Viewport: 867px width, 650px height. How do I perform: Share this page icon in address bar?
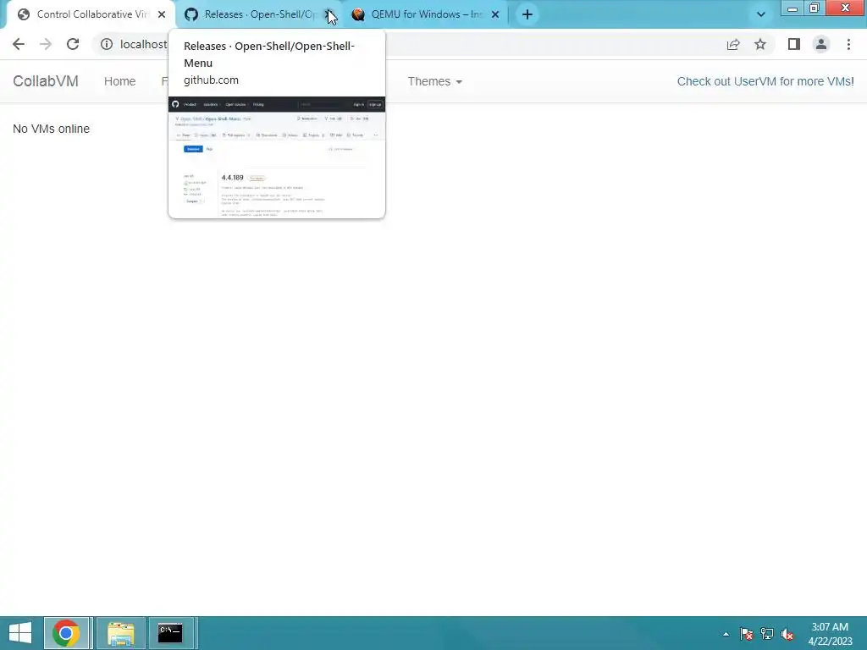coord(733,44)
